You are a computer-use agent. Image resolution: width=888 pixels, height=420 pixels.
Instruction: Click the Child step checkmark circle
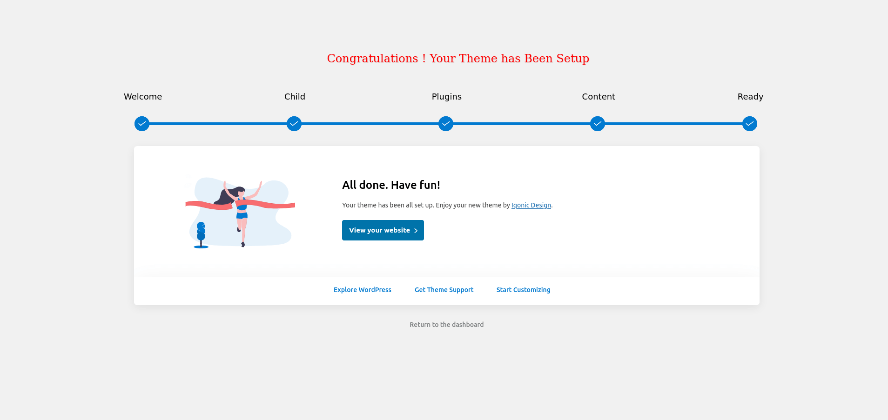(x=294, y=124)
